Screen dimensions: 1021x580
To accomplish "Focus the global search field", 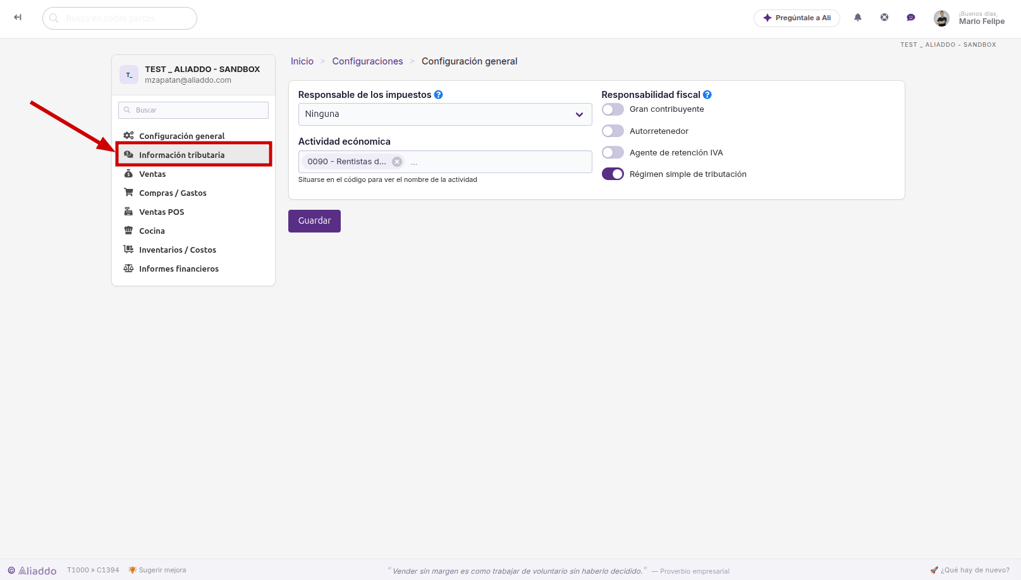I will (119, 18).
